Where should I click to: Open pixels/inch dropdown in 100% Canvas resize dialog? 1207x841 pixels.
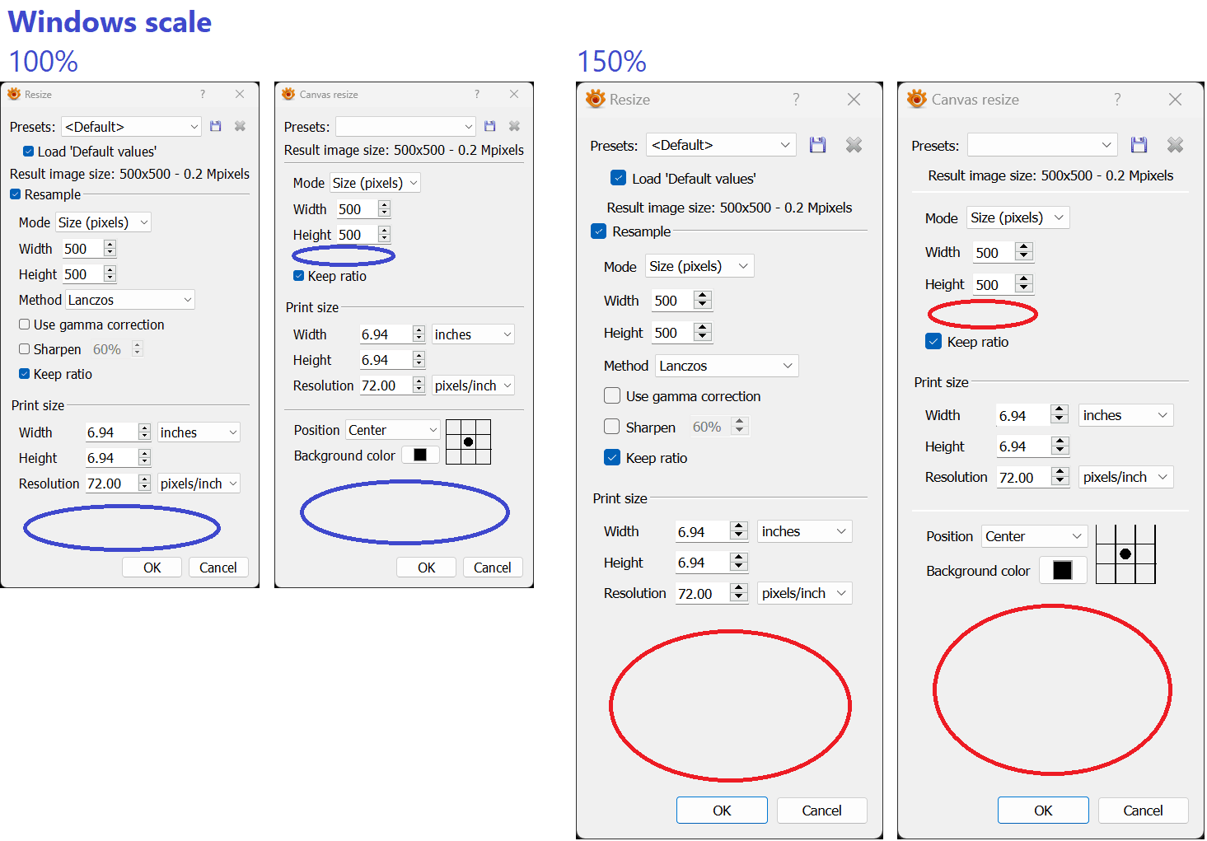click(473, 385)
